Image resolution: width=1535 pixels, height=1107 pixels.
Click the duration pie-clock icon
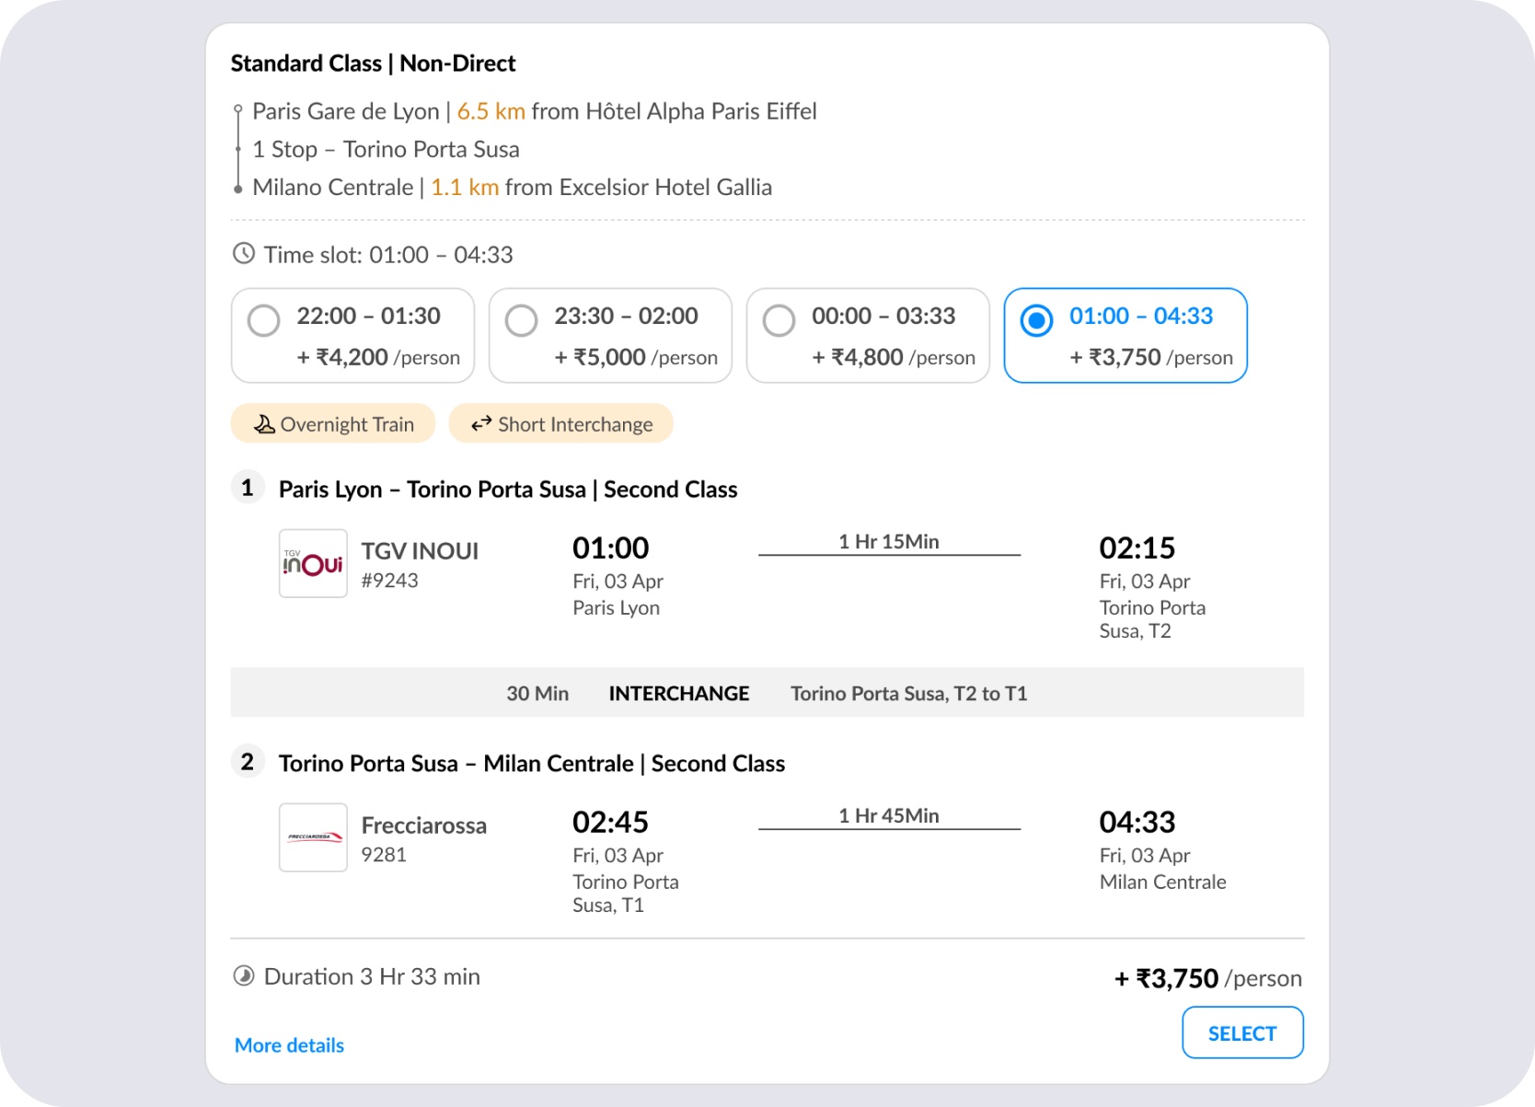[244, 976]
